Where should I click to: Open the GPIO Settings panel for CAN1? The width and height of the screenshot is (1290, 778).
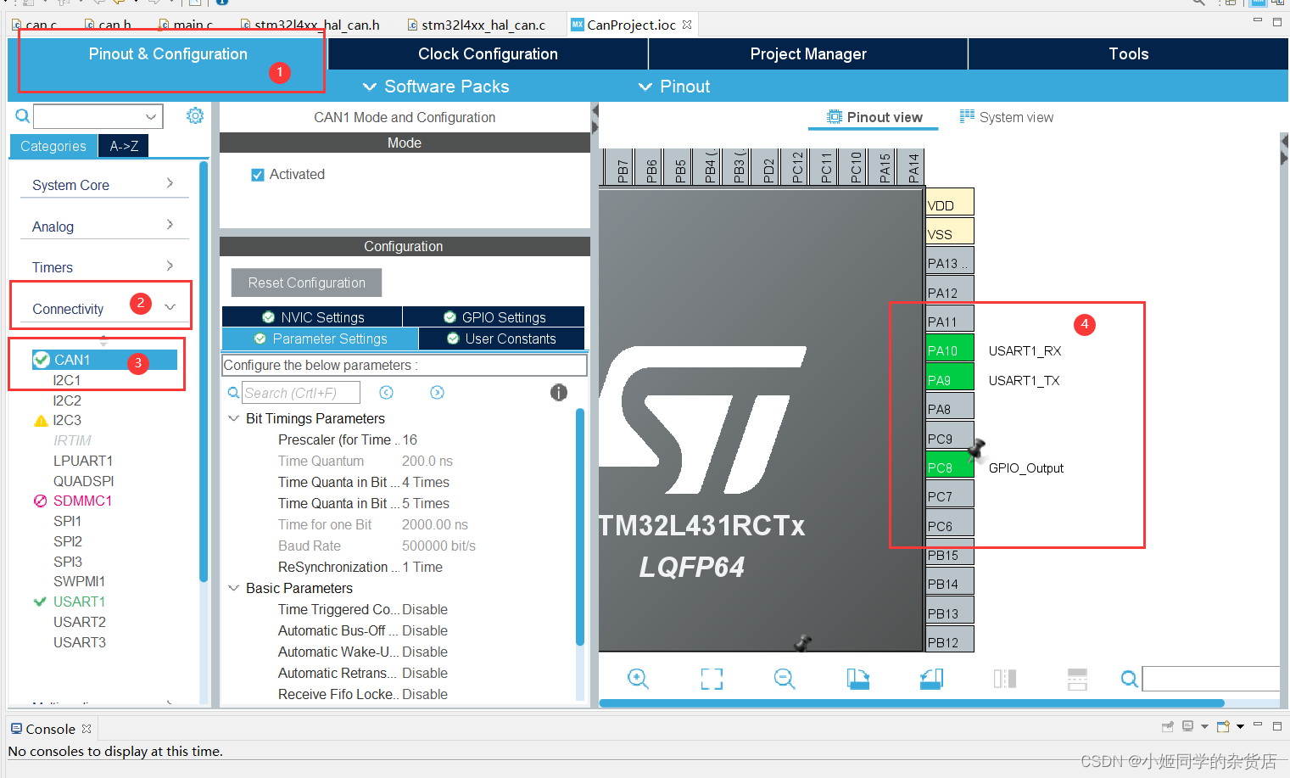494,316
